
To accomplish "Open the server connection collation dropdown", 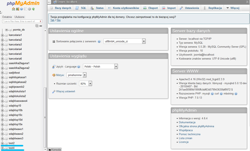I will 124,41.
